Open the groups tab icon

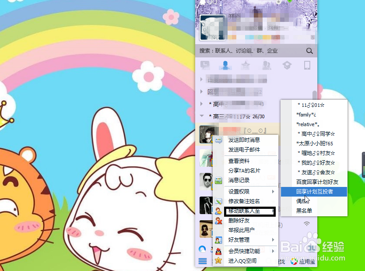(267, 65)
